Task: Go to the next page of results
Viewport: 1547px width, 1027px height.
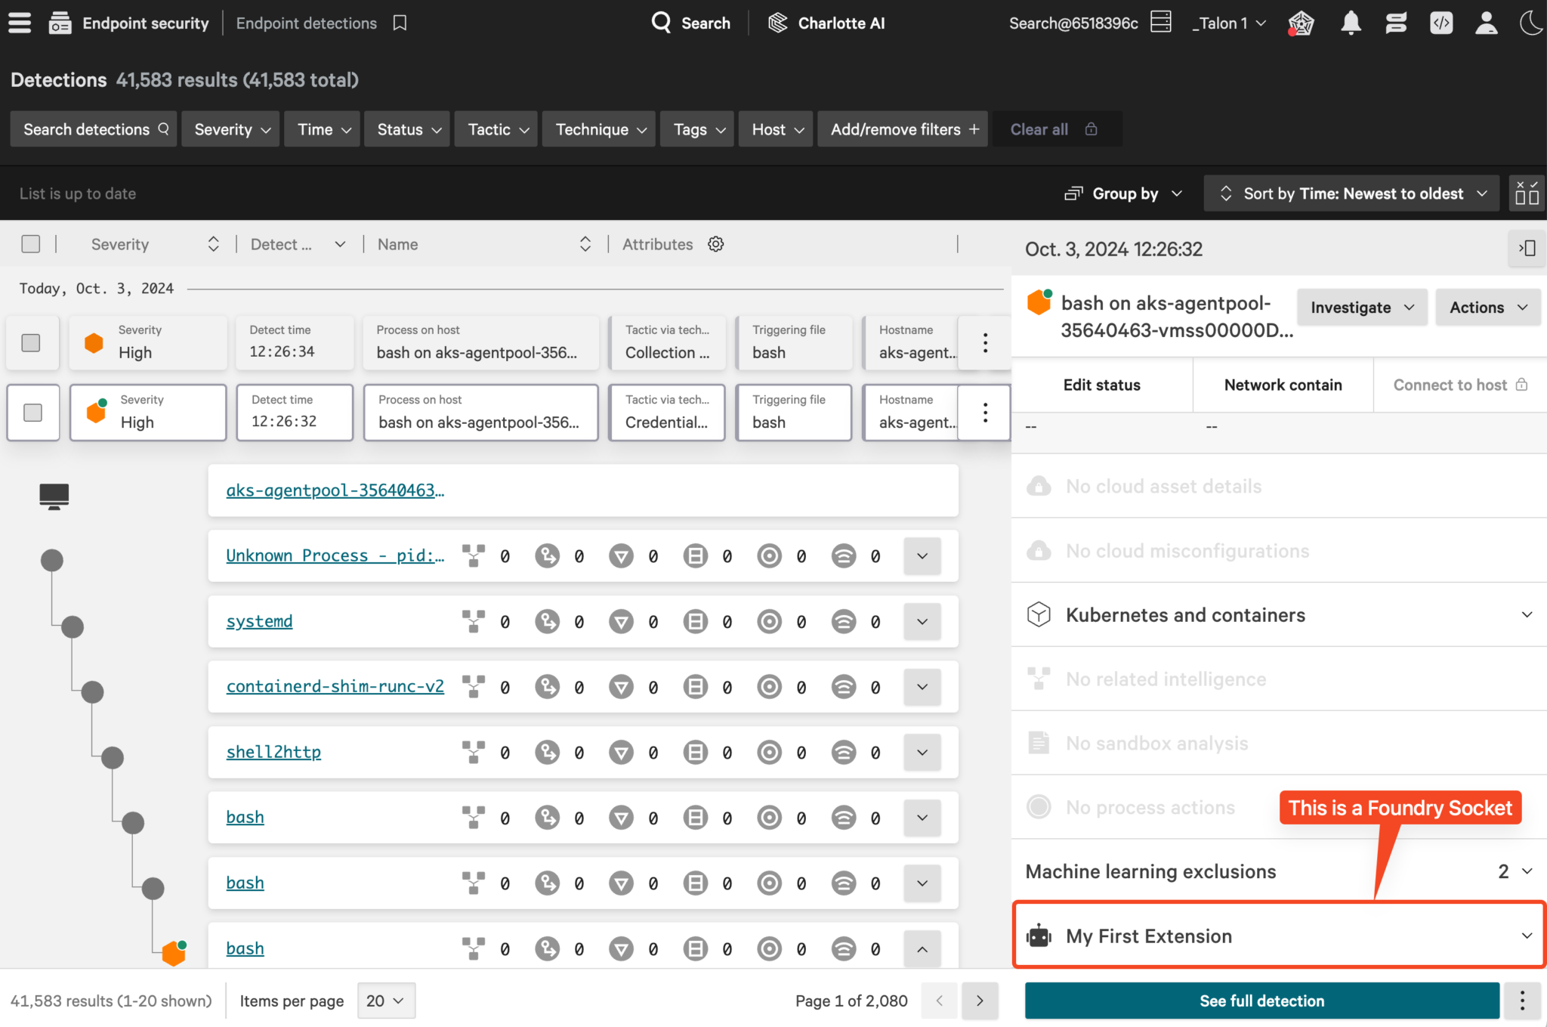Action: [980, 1001]
